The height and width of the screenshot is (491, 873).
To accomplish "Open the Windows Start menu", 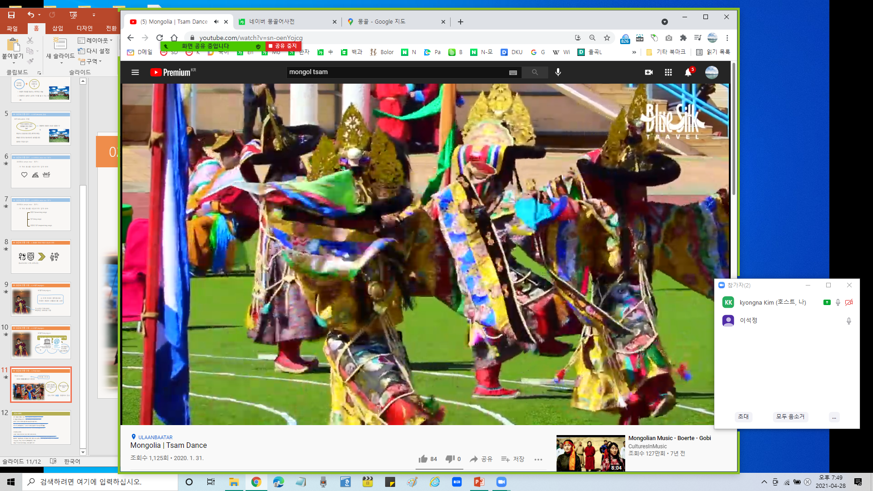I will [x=11, y=482].
